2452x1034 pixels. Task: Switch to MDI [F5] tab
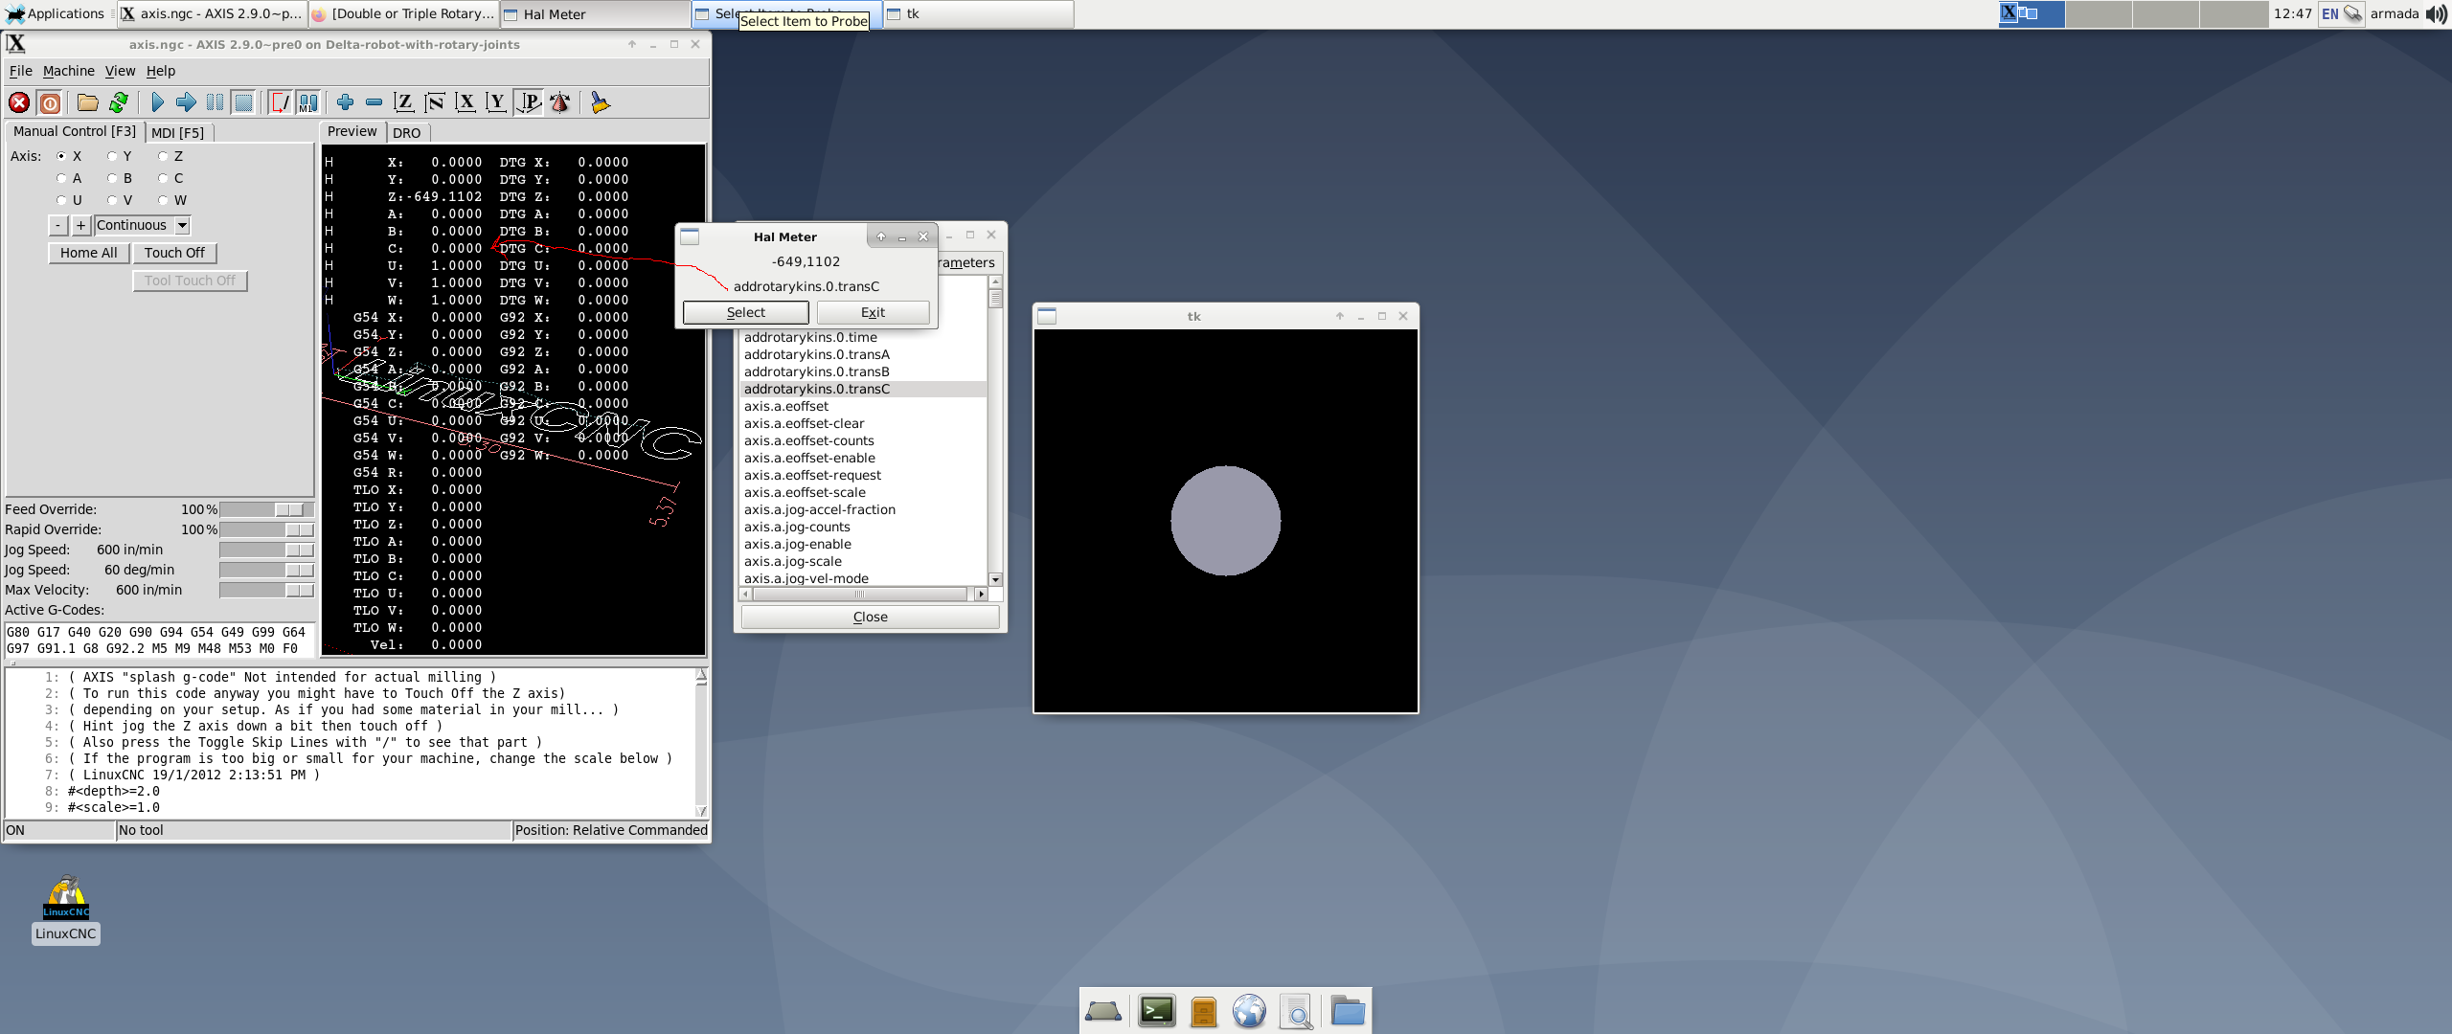pos(178,133)
